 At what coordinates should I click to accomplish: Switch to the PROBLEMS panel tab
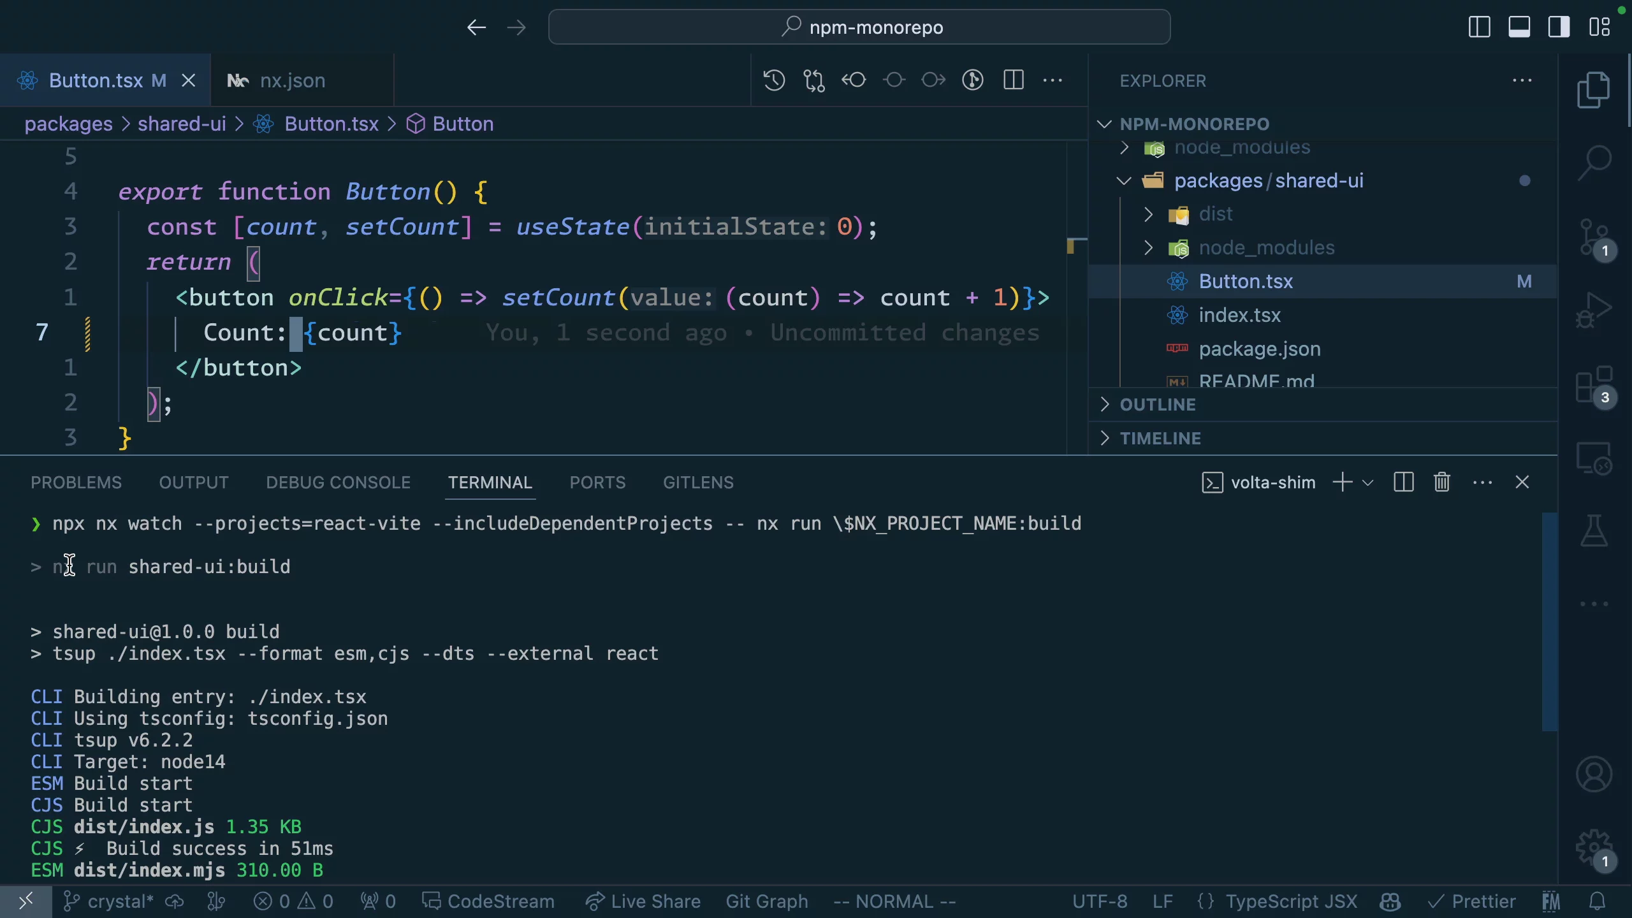coord(76,483)
